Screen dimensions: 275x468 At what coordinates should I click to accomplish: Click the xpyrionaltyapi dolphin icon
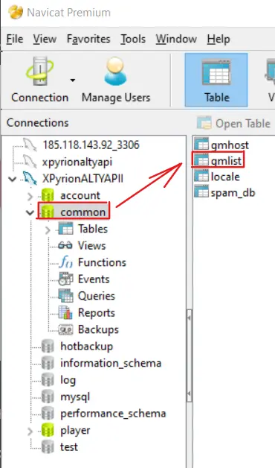click(30, 162)
